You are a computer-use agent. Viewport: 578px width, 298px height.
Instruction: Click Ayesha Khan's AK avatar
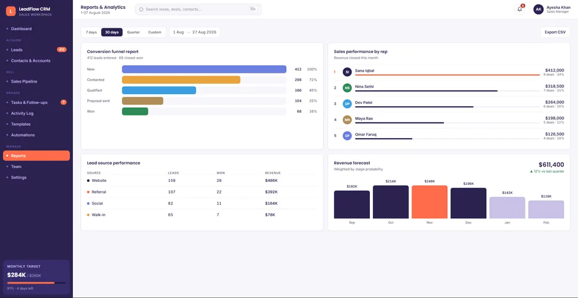coord(539,10)
